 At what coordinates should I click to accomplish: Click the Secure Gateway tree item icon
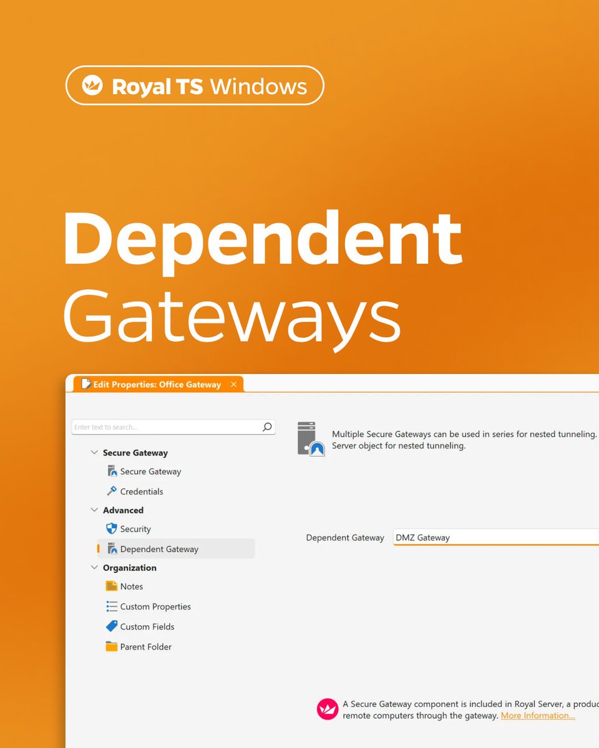112,471
